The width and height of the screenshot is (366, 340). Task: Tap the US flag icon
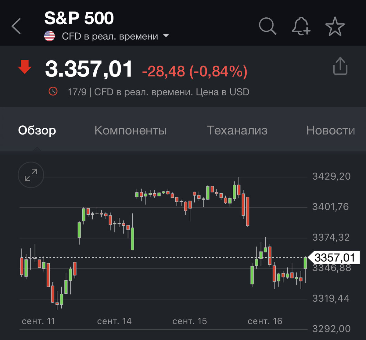[49, 36]
